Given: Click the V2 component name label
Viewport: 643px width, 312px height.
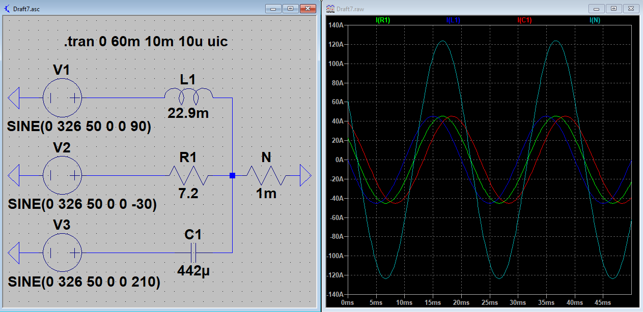Looking at the screenshot, I should (62, 148).
